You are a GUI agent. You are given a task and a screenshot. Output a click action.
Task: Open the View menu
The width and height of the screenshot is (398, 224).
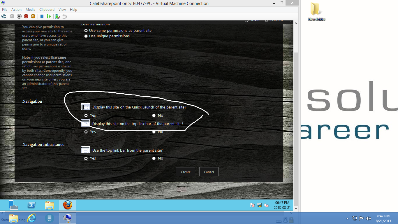click(62, 10)
